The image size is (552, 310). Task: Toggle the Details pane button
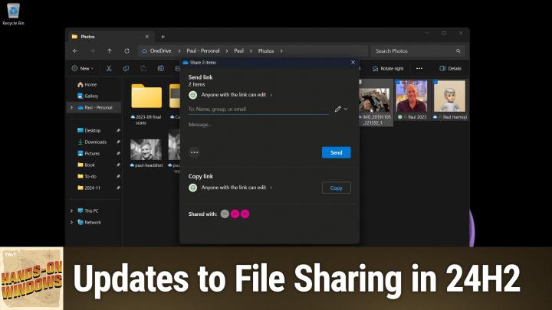click(450, 69)
